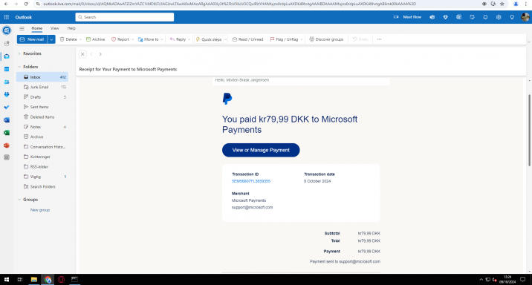Viewport: 532px width, 285px height.
Task: Collapse Groups section
Action: click(x=19, y=200)
